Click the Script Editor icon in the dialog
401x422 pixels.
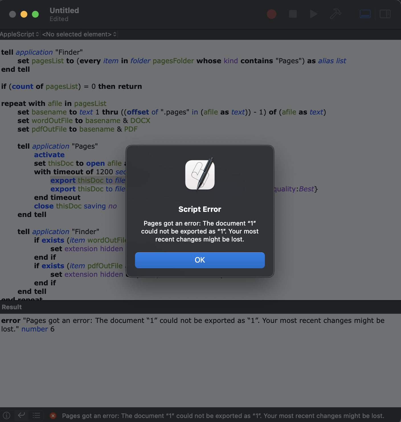click(x=200, y=174)
